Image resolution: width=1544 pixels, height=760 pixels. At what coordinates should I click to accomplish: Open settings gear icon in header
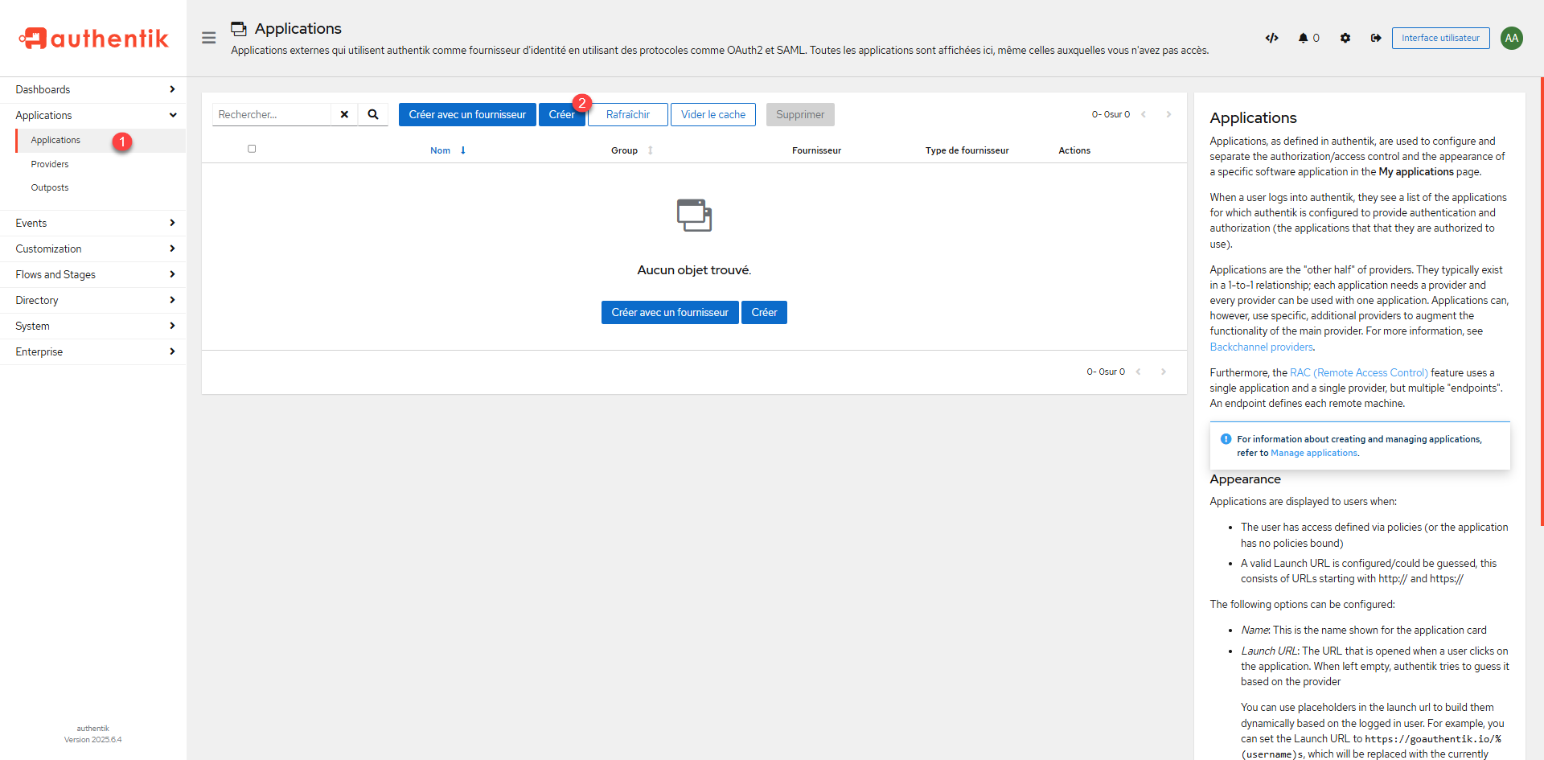point(1345,38)
